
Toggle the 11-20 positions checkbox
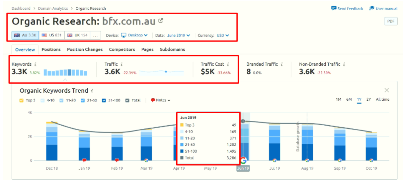click(62, 100)
